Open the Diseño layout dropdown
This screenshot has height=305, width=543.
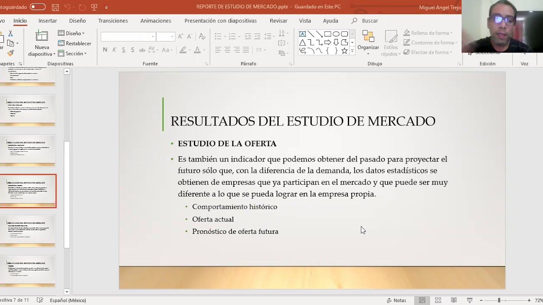[x=71, y=33]
